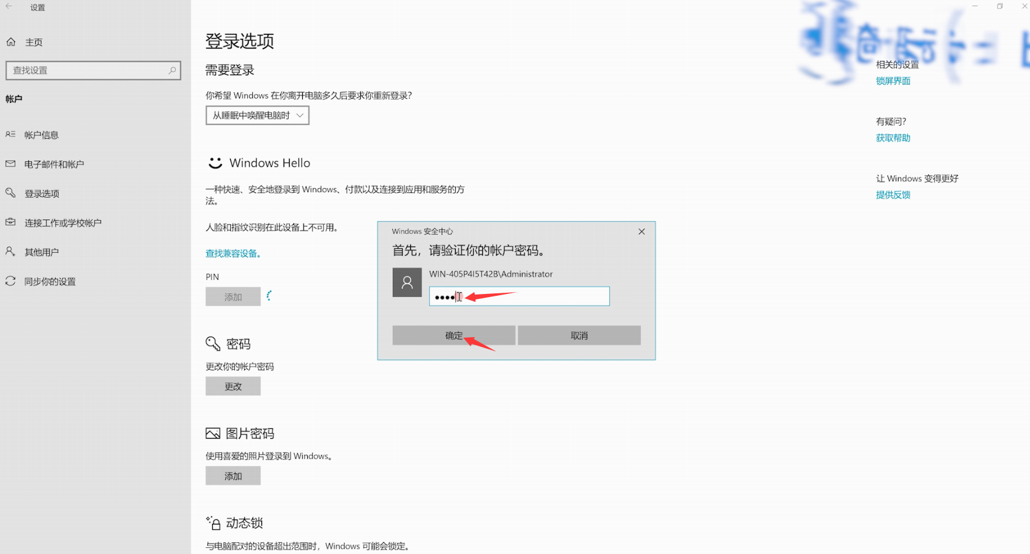Click the back arrow in Settings title bar

point(9,7)
